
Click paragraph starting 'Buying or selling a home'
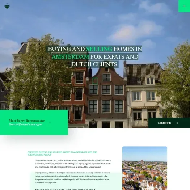[x=72, y=178]
